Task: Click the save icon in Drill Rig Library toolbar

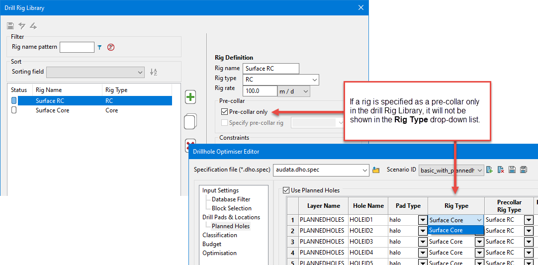Action: coord(10,26)
